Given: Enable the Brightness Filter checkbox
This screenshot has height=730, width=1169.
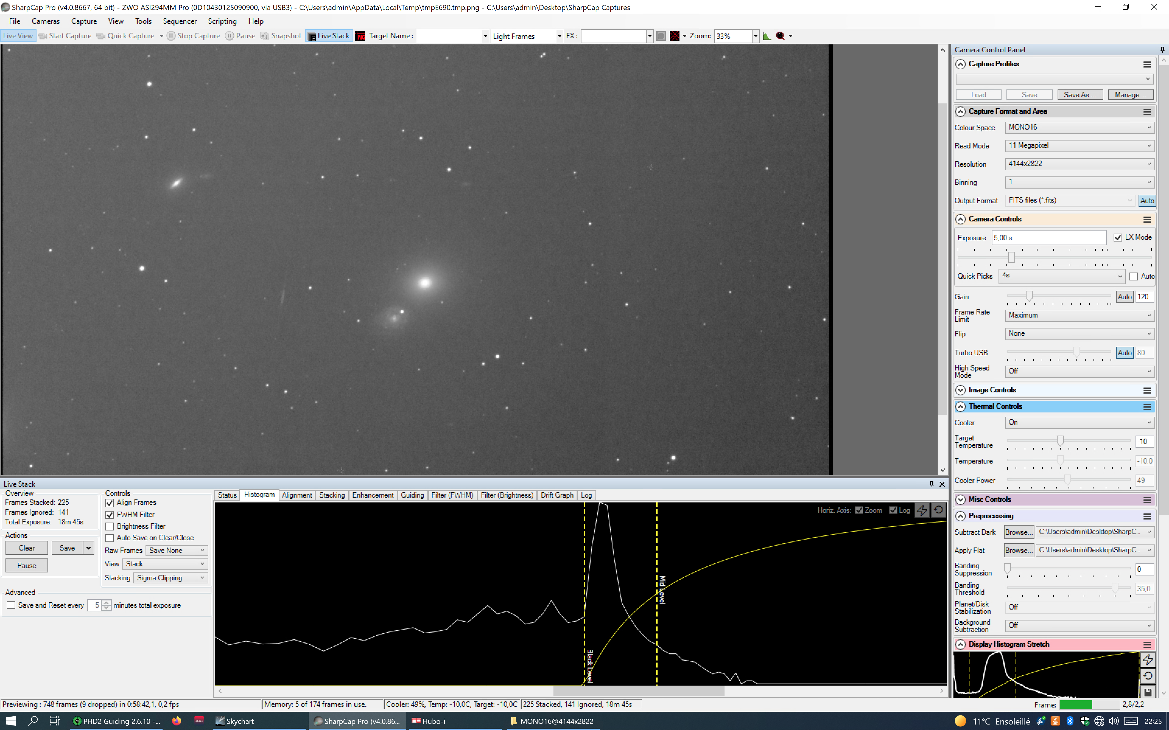Looking at the screenshot, I should tap(110, 526).
